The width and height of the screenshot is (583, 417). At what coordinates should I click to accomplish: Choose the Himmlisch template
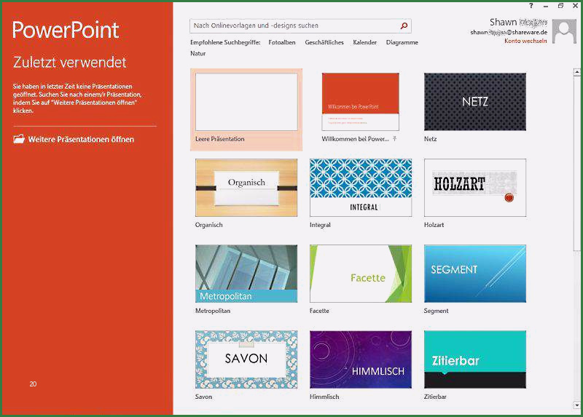point(360,360)
